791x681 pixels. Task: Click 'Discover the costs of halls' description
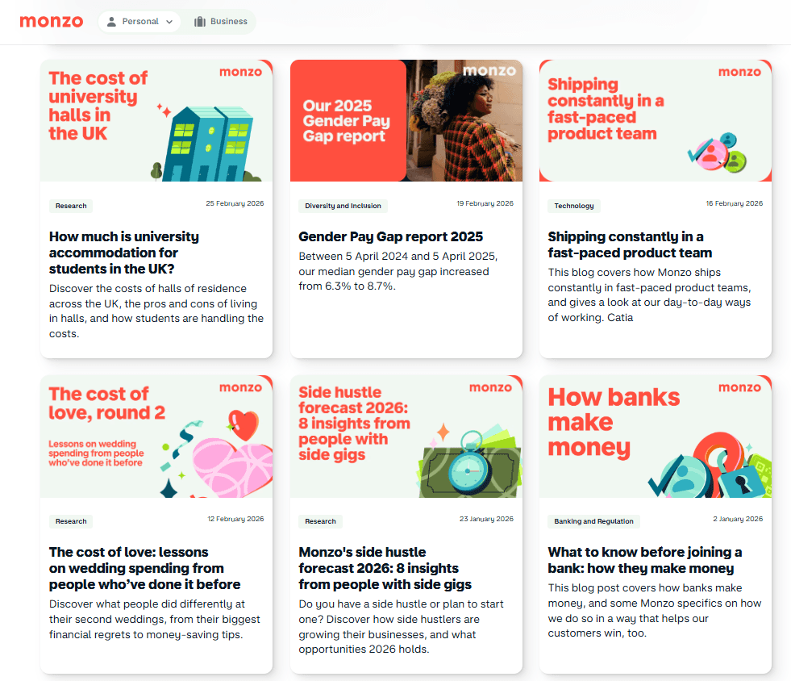pyautogui.click(x=156, y=311)
